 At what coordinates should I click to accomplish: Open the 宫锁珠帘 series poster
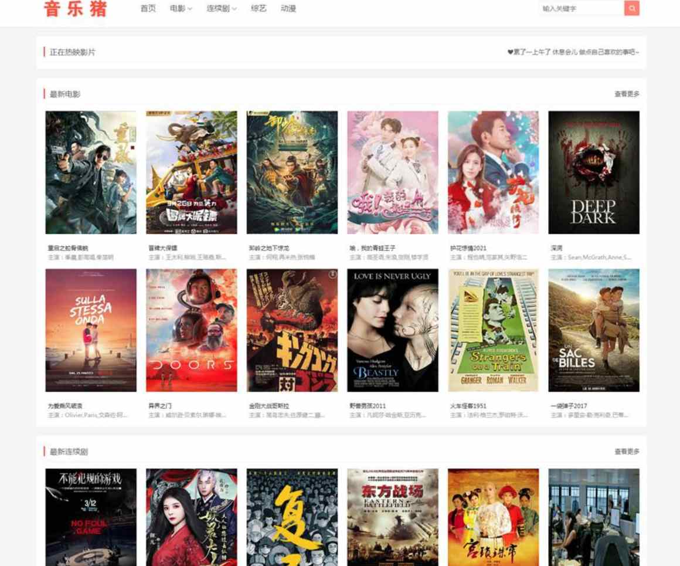(493, 517)
